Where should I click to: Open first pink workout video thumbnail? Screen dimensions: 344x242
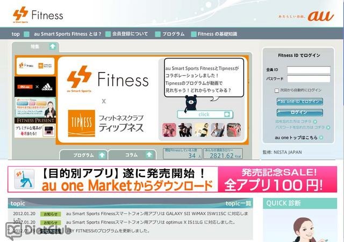coord(169,130)
